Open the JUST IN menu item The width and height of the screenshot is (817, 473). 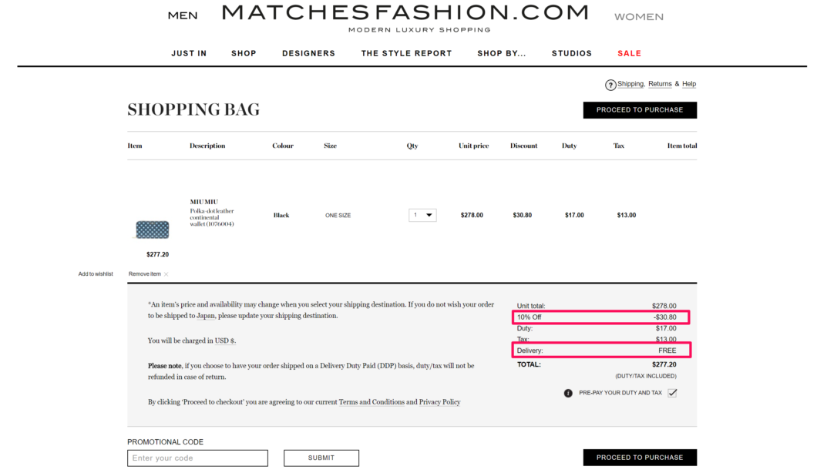(189, 53)
